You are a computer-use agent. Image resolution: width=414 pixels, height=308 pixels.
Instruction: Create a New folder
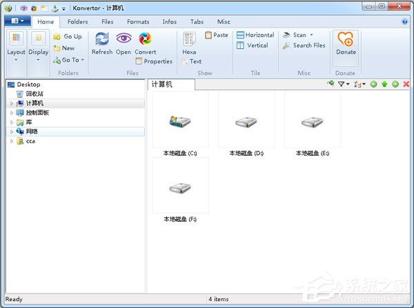tap(64, 48)
